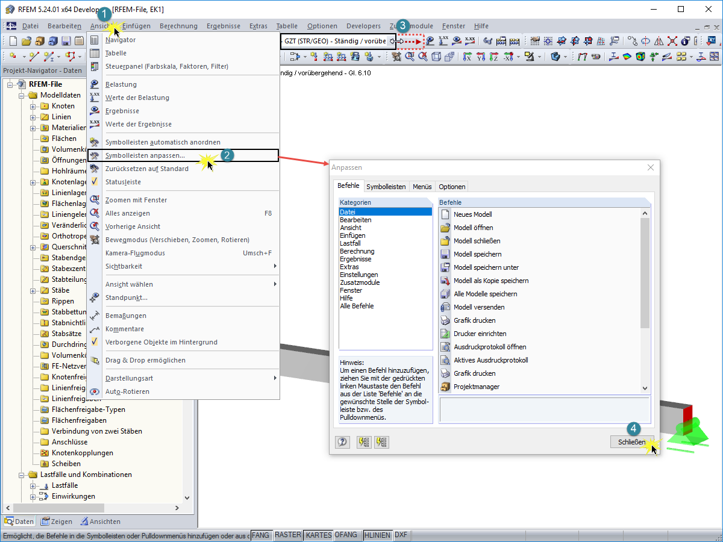Expand the Knoten tree node
The height and width of the screenshot is (542, 723).
(34, 106)
